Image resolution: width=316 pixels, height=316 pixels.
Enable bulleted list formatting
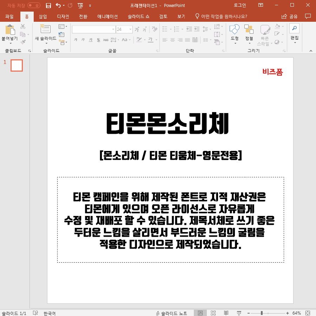(165, 29)
